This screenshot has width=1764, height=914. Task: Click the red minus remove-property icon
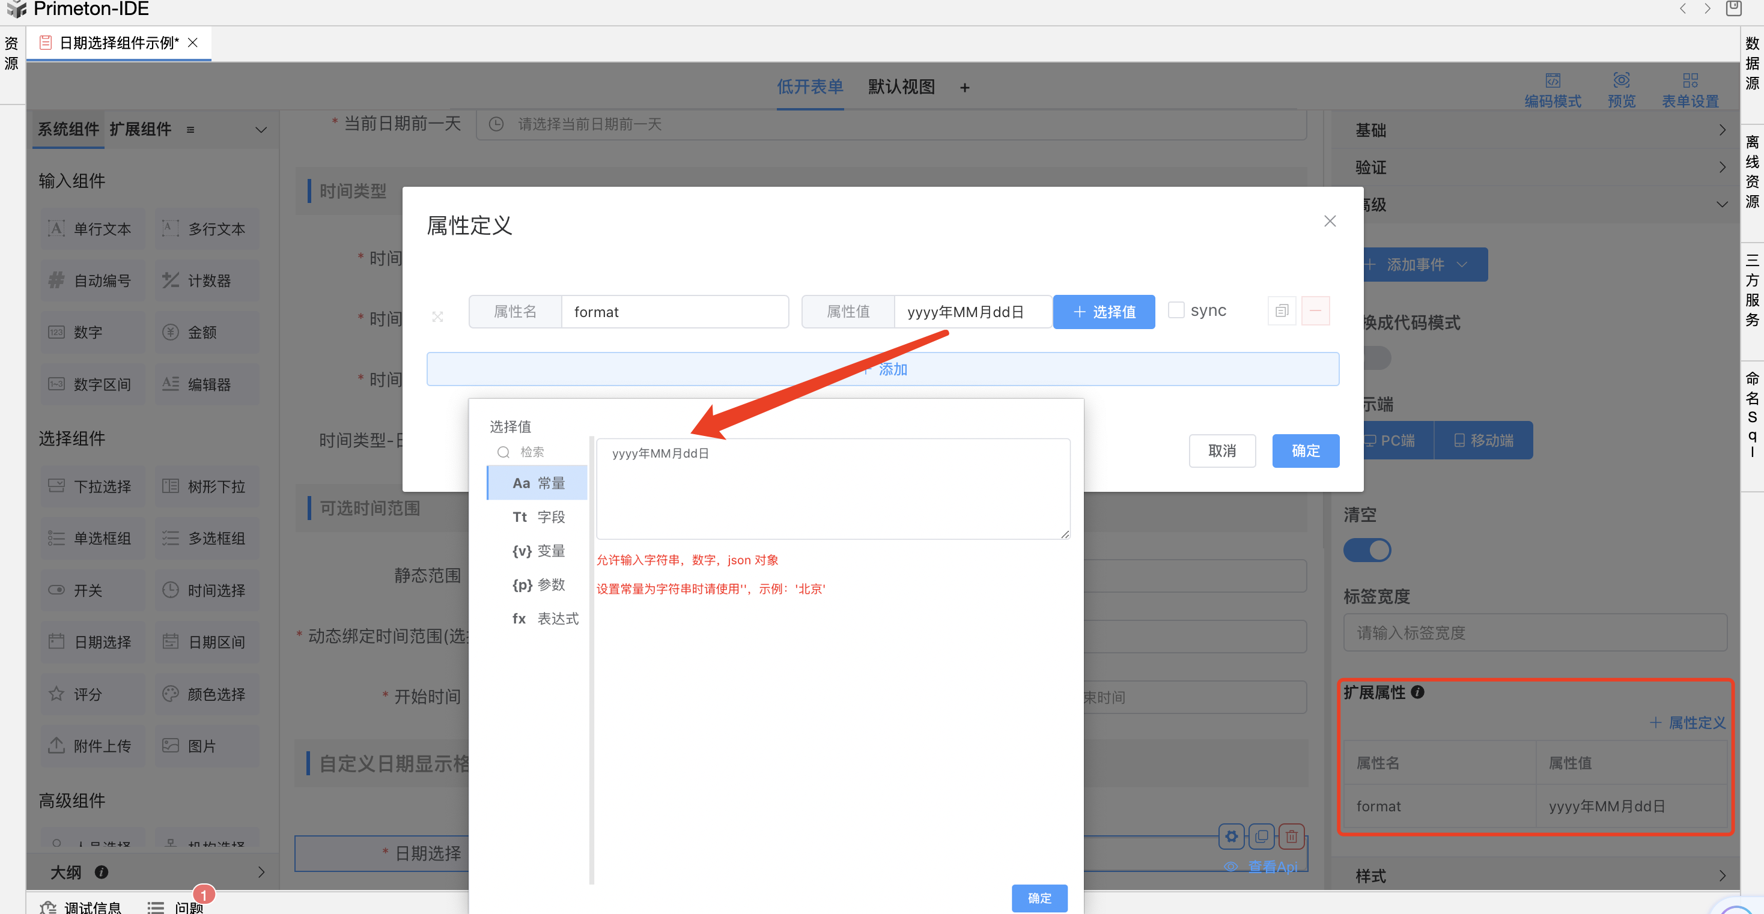(1315, 312)
